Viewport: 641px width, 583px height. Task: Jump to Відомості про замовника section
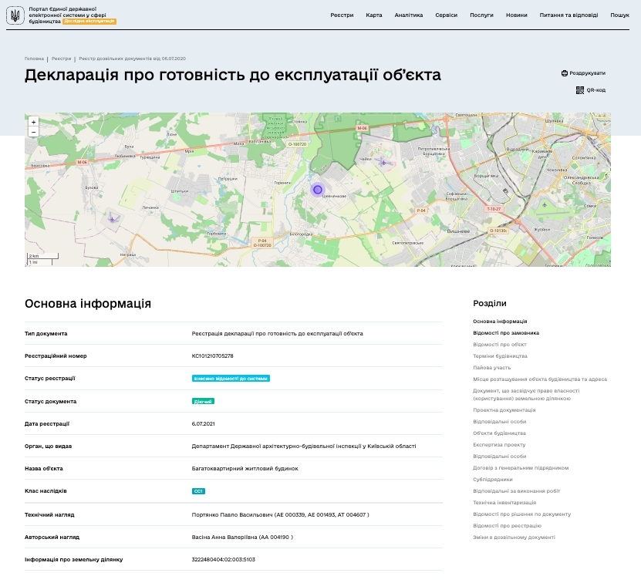pos(506,333)
